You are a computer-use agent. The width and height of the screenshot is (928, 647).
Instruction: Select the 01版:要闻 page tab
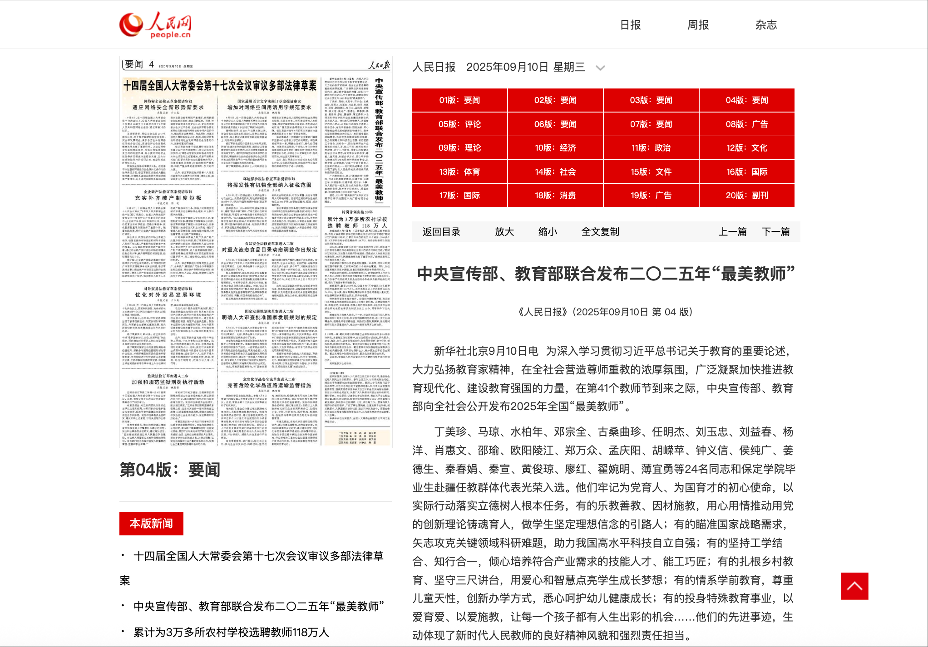pos(459,100)
